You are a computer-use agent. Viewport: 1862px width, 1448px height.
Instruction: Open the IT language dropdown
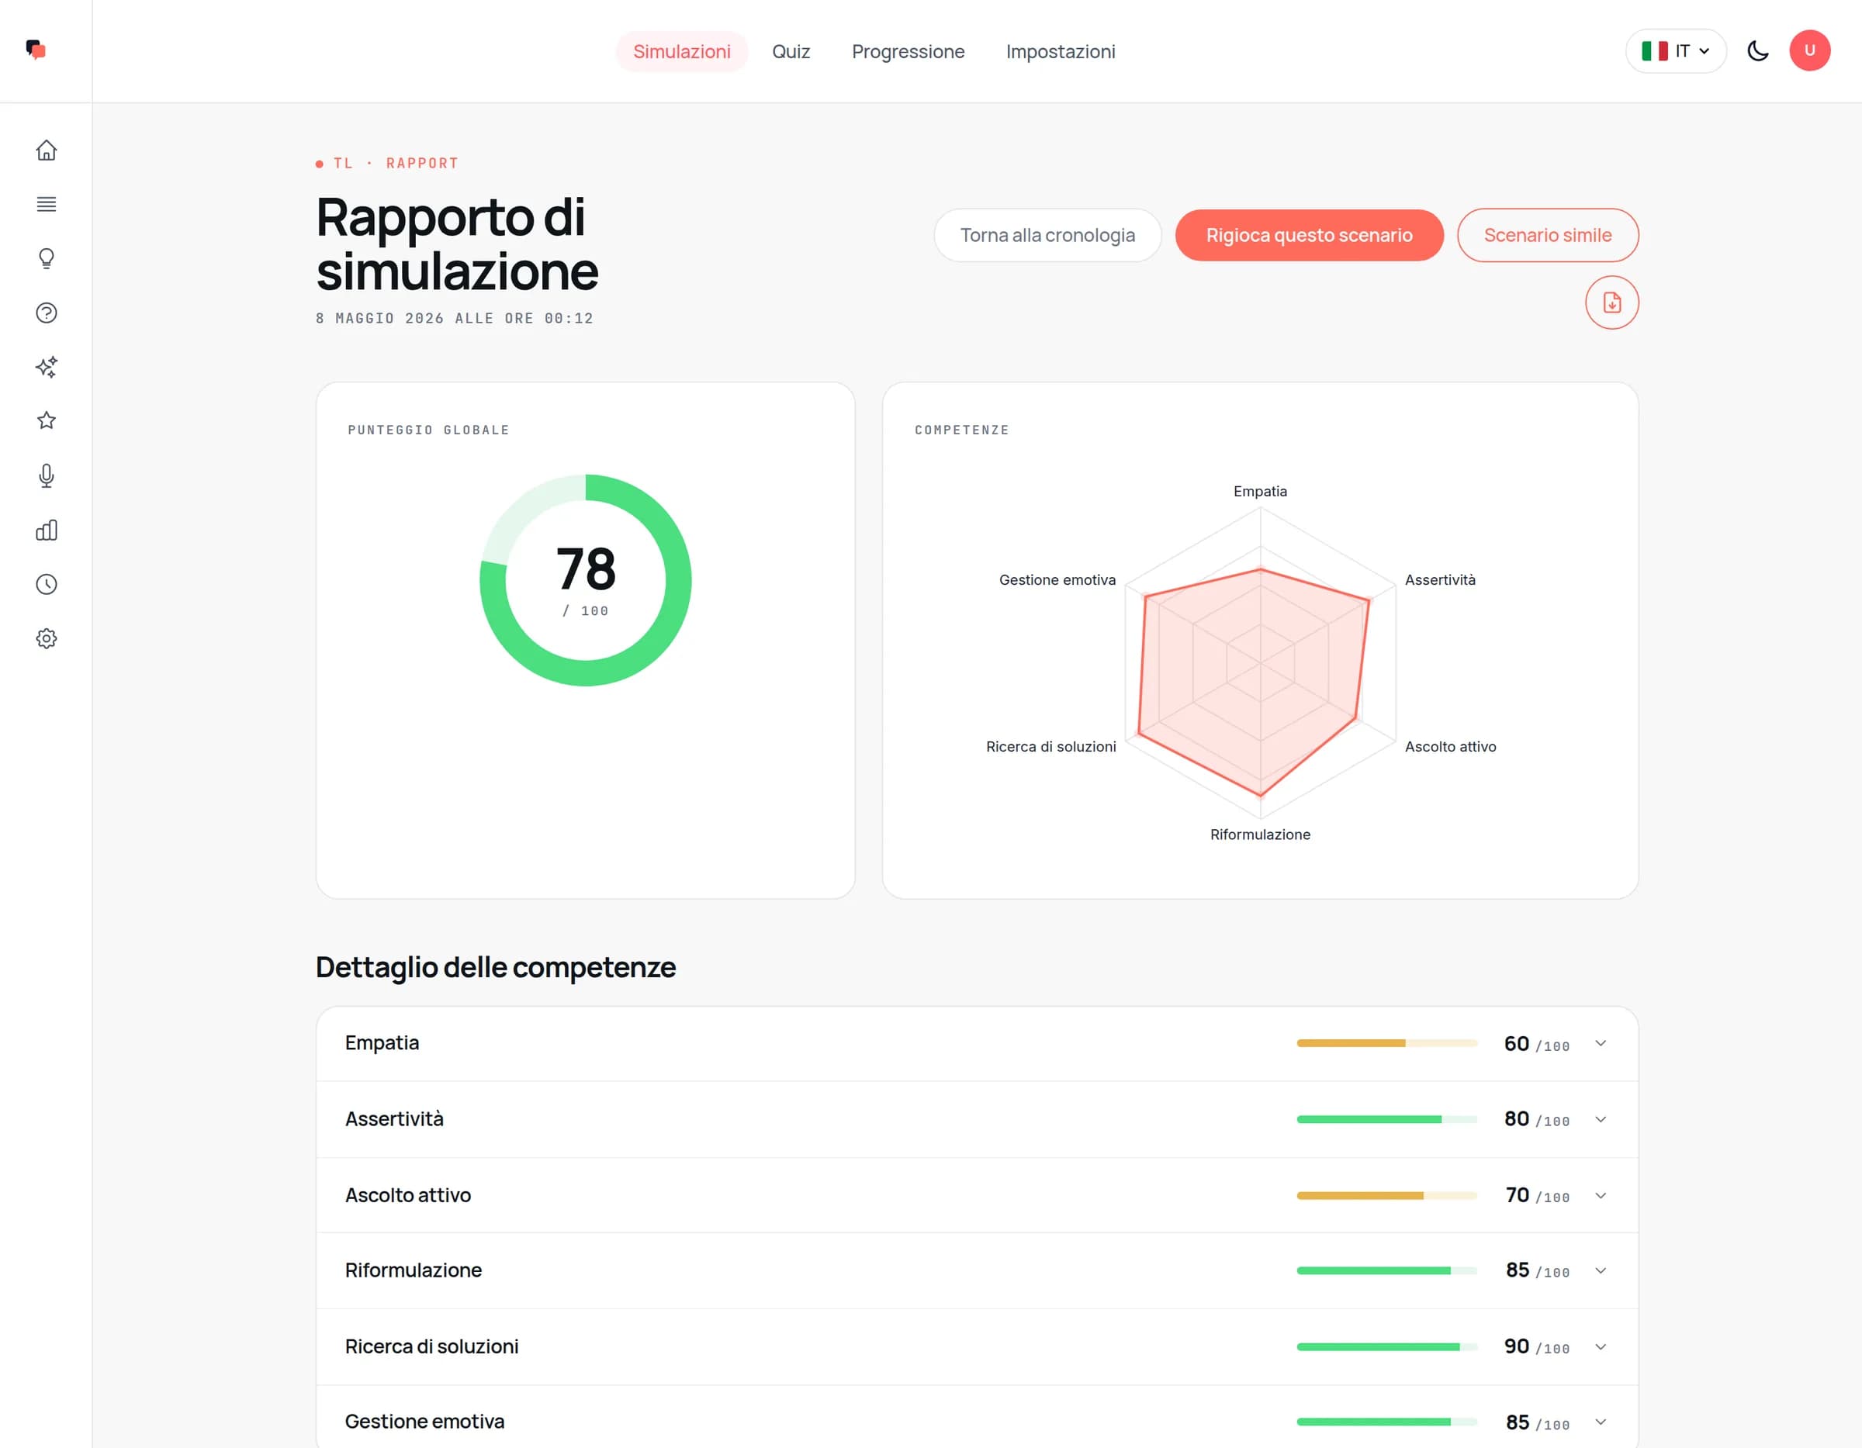tap(1675, 51)
